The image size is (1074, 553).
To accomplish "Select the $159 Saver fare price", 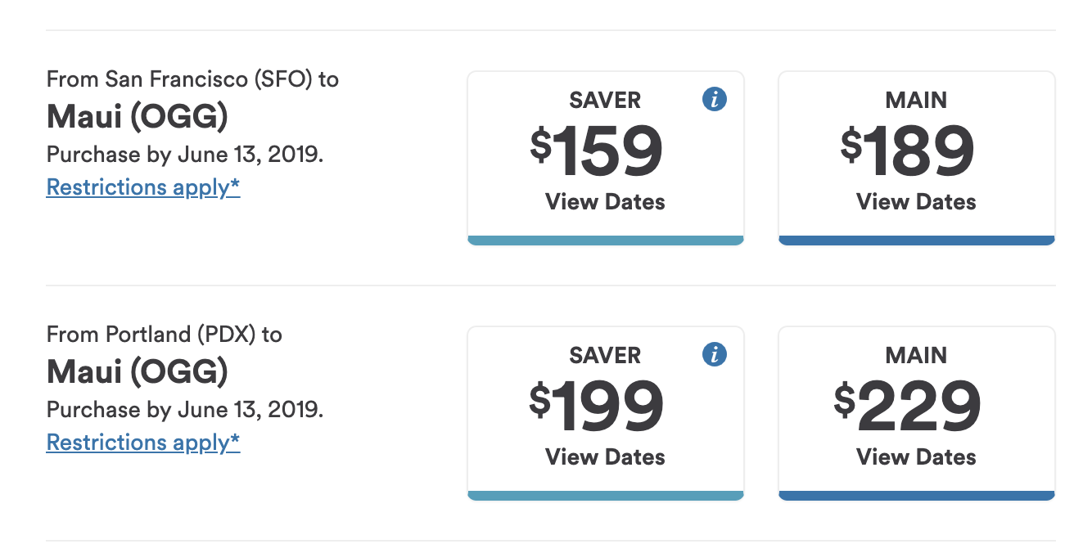I will (597, 151).
